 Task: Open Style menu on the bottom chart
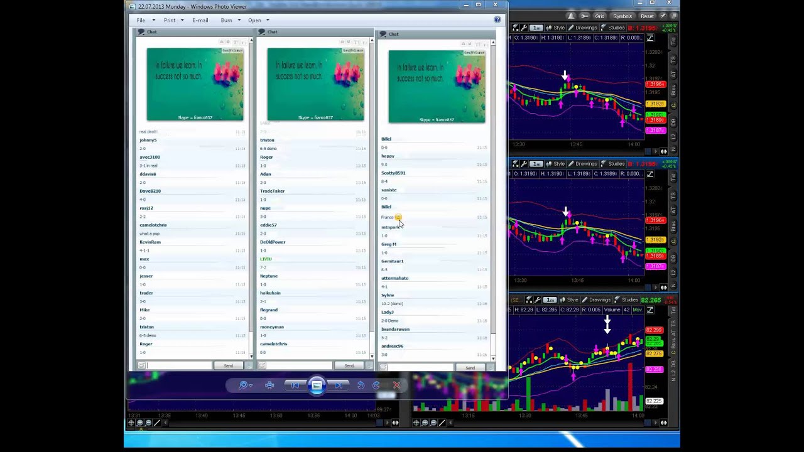coord(569,300)
